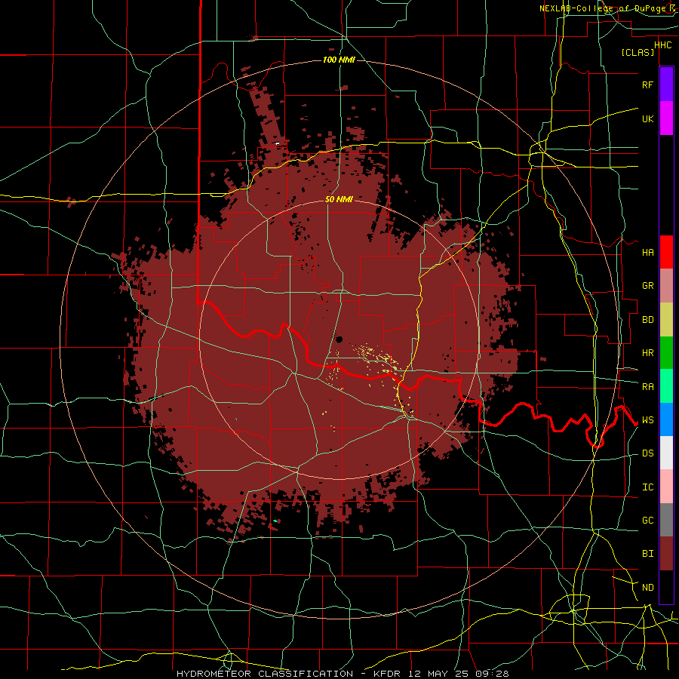This screenshot has height=679, width=679.
Task: Click the 'HR' legend label
Action: [x=647, y=353]
